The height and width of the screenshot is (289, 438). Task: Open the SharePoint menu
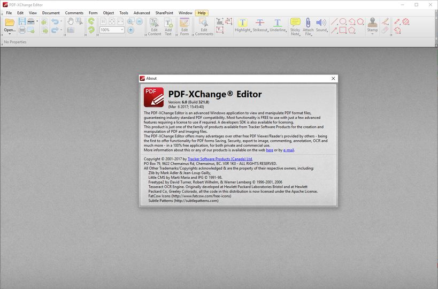tap(164, 13)
